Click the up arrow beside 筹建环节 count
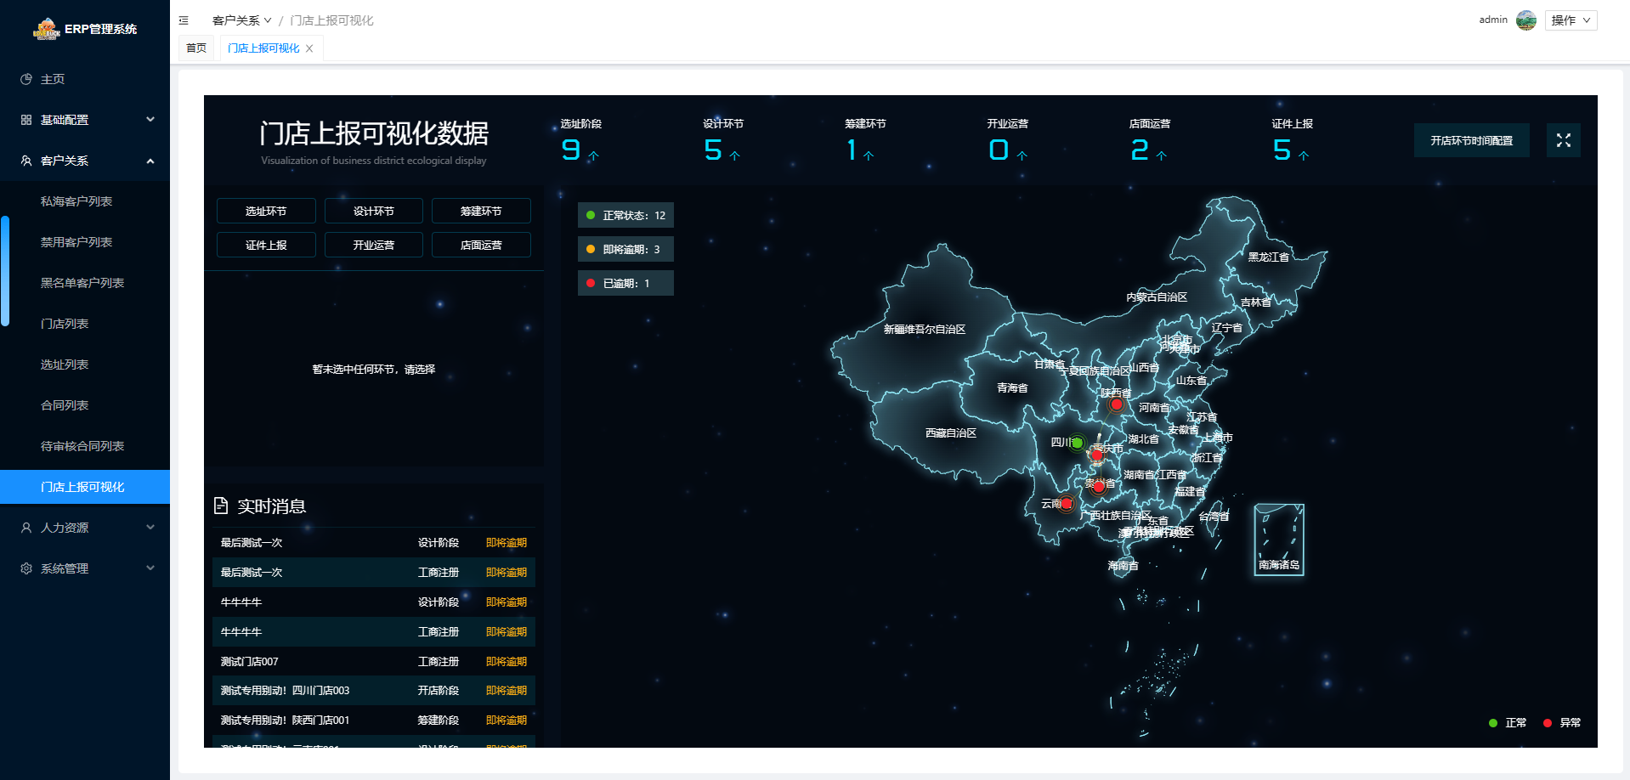The height and width of the screenshot is (780, 1630). point(869,155)
